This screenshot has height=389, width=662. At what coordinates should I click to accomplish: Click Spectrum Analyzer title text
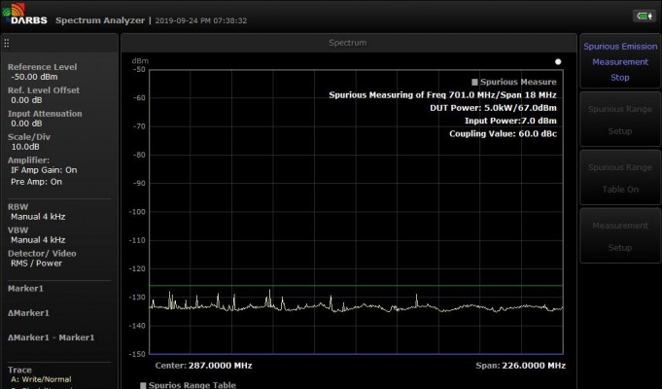tap(100, 20)
